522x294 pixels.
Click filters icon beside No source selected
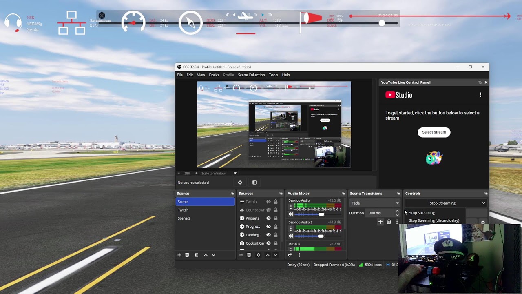click(x=254, y=183)
